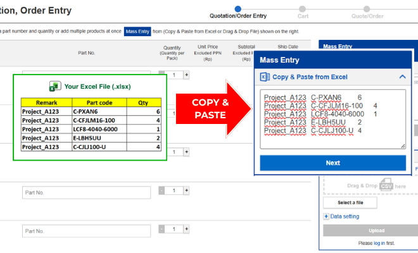Collapse the Copy & Paste from Excel section
The width and height of the screenshot is (418, 253).
(x=402, y=77)
